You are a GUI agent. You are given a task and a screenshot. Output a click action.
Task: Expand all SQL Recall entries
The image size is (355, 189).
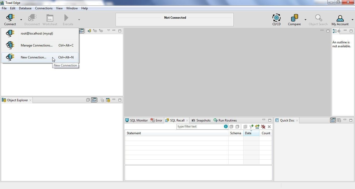pos(231,127)
